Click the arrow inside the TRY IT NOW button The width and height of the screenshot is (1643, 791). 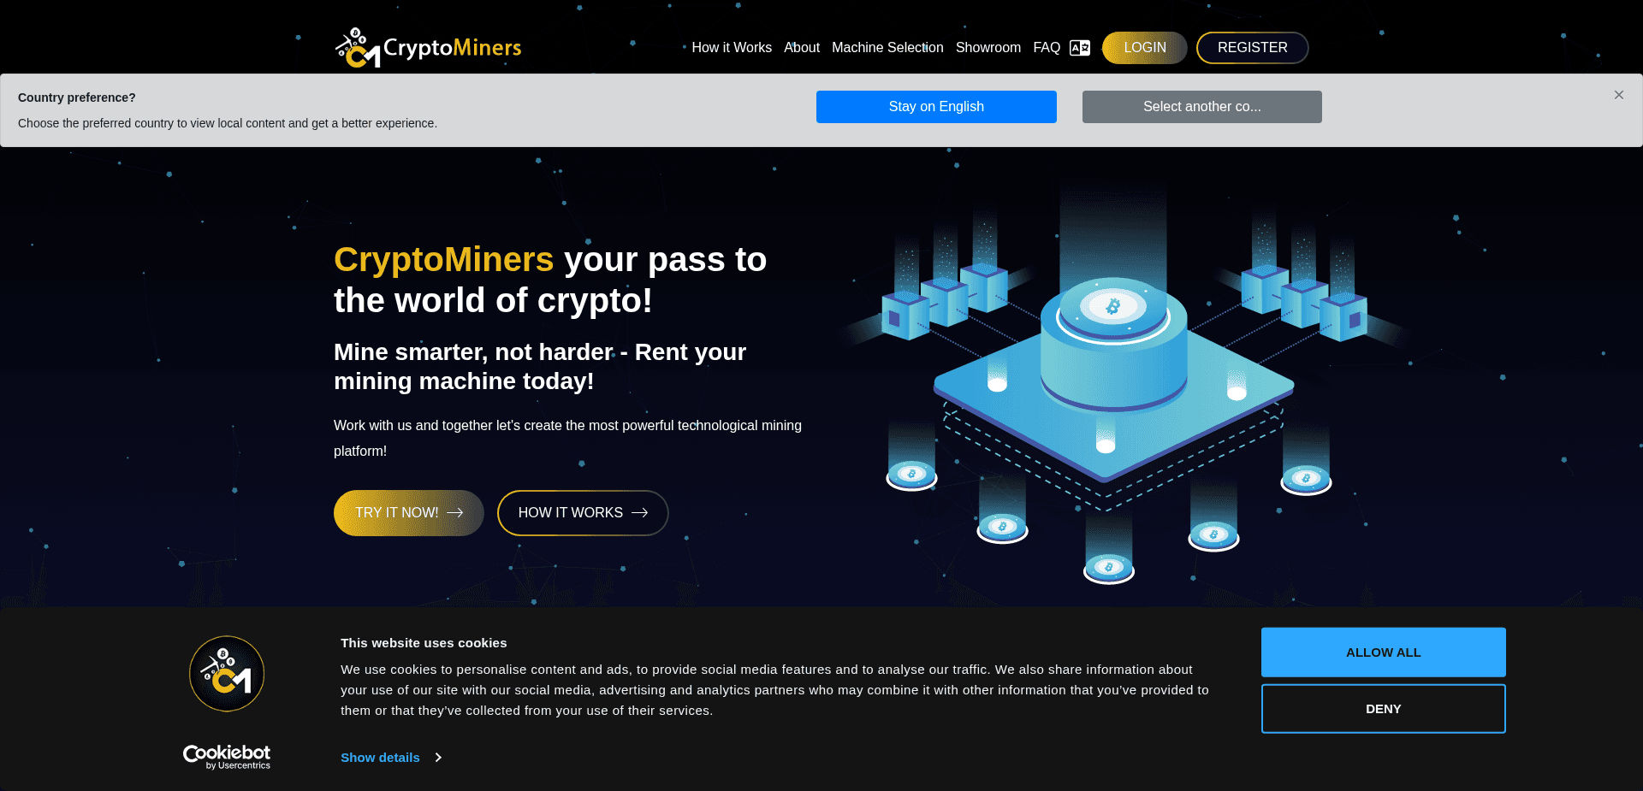[458, 513]
